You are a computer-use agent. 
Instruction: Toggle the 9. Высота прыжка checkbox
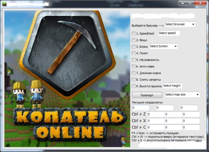[x=133, y=86]
